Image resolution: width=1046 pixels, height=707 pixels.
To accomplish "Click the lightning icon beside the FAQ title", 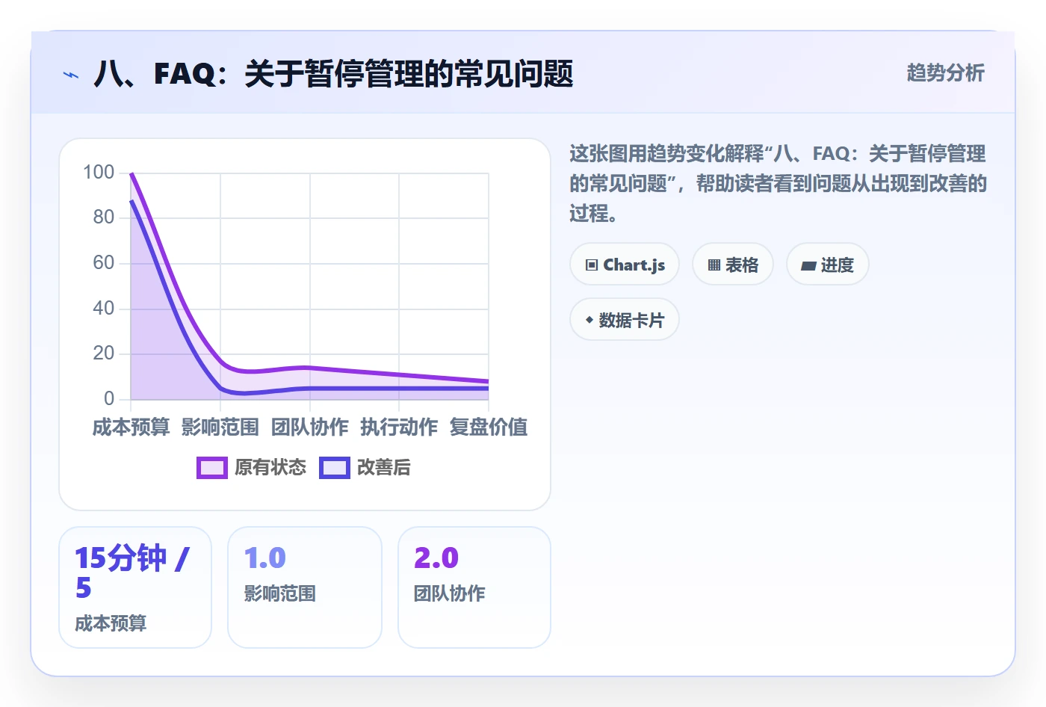I will tap(70, 75).
